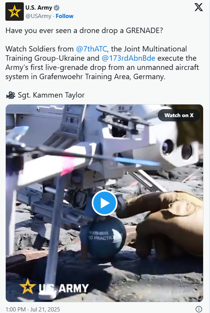This screenshot has width=210, height=313.
Task: Click the U.S. Army watermark in video
Action: tap(54, 287)
